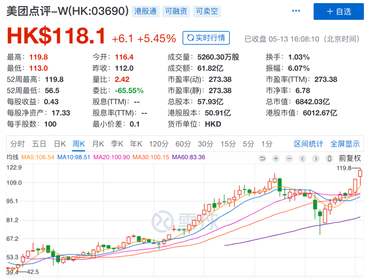This screenshot has height=278, width=372.
Task: Switch to 日K chart tab
Action: coord(60,144)
